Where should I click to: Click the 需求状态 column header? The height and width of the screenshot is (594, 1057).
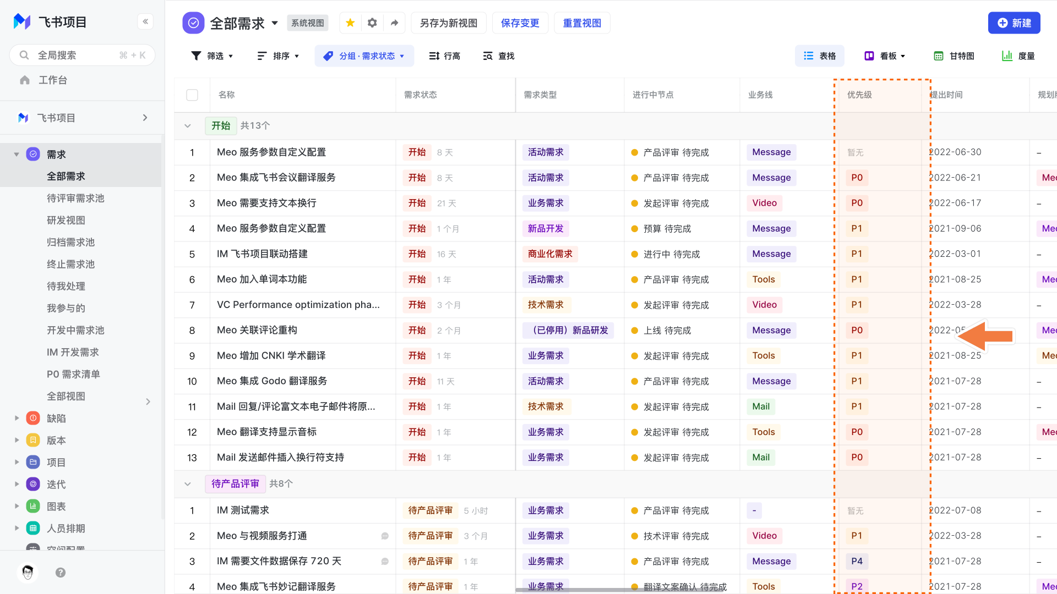click(421, 95)
